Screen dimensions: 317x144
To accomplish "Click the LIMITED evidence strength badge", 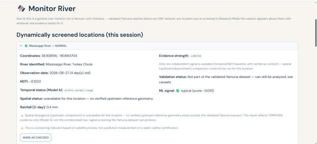I will click(196, 56).
